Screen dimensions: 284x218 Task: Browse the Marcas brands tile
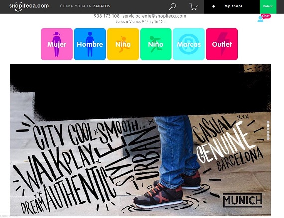pyautogui.click(x=189, y=44)
